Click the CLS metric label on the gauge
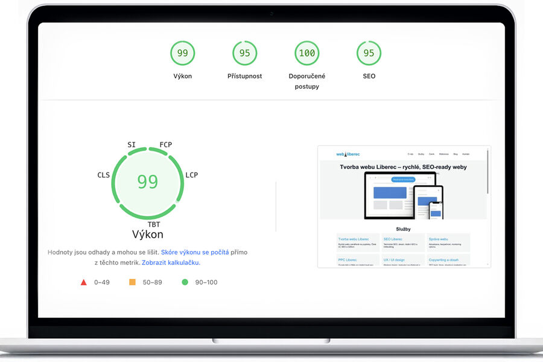The image size is (543, 362). point(103,174)
